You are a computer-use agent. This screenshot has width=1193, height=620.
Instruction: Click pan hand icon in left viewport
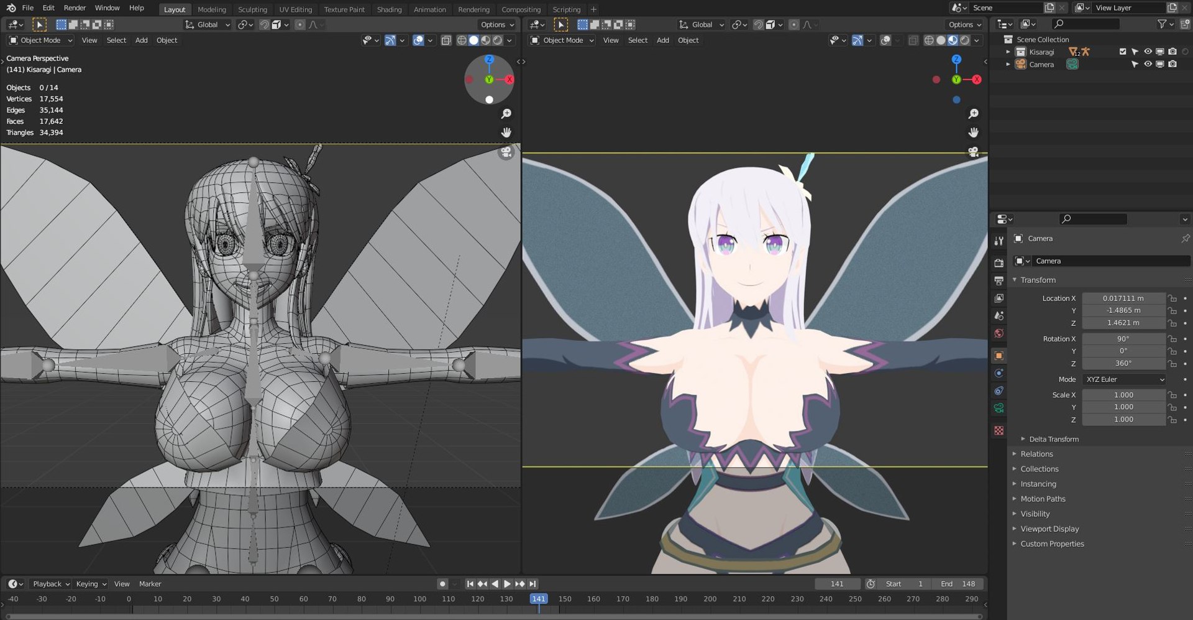click(x=506, y=132)
